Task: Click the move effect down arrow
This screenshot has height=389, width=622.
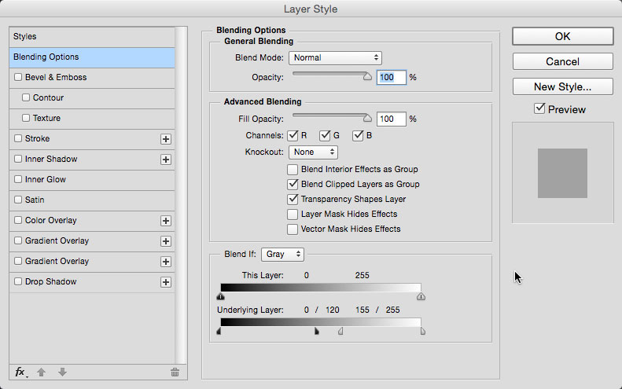Action: [x=62, y=372]
